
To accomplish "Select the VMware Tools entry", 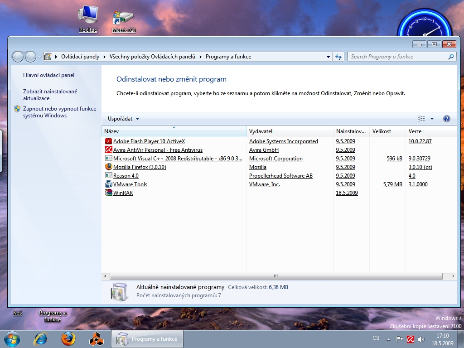I will click(x=130, y=184).
